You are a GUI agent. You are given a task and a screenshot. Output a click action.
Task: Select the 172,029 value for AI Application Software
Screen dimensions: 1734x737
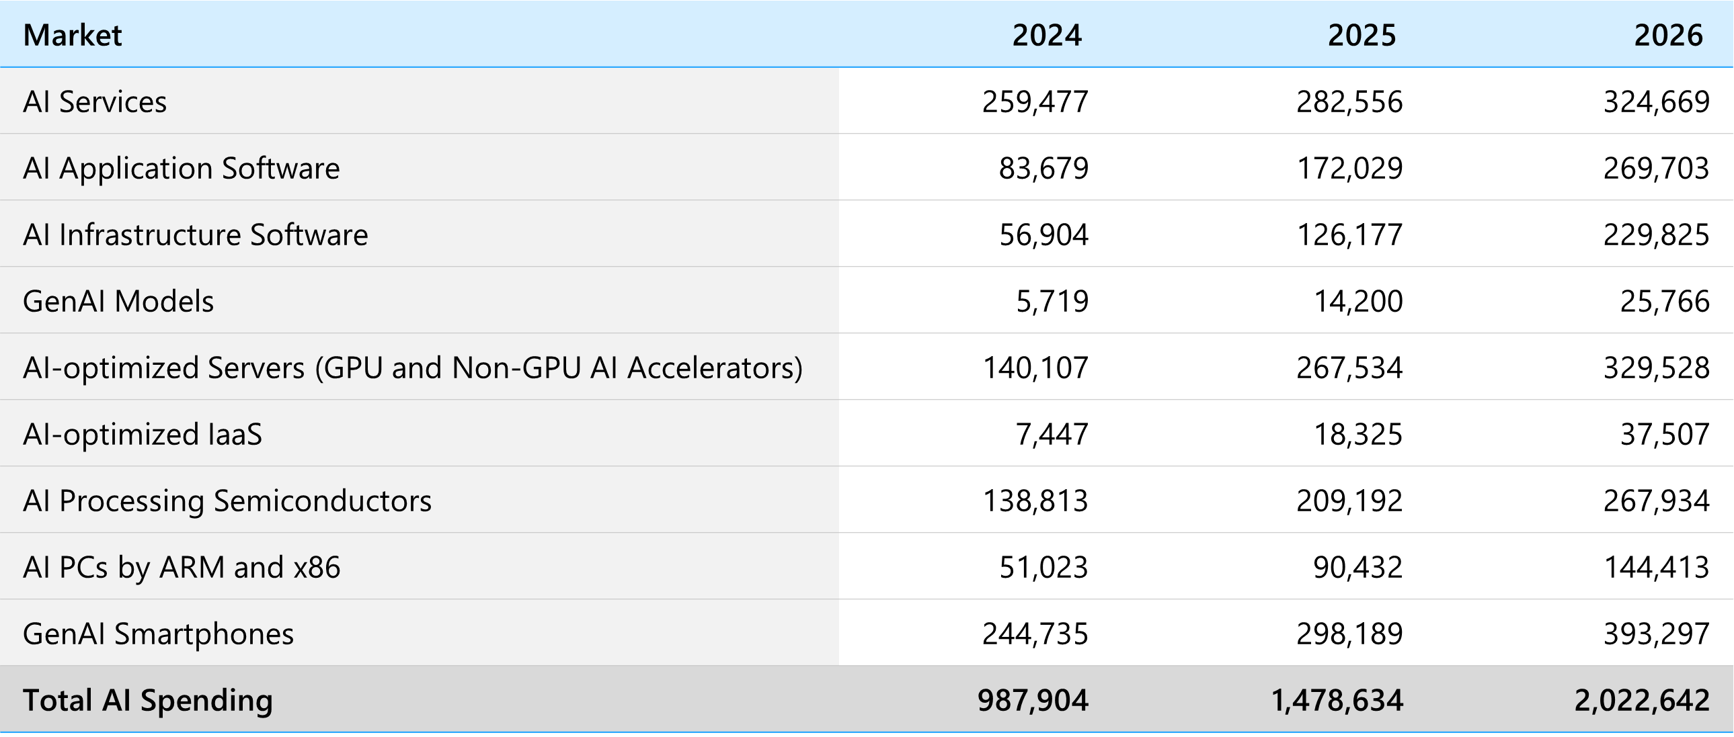(1349, 168)
